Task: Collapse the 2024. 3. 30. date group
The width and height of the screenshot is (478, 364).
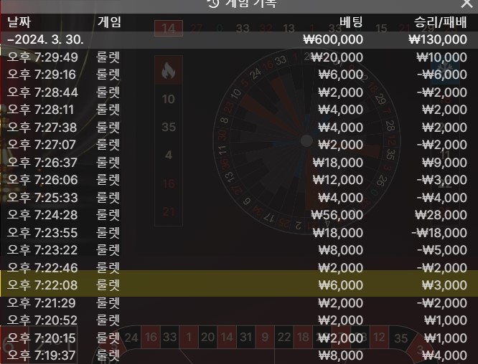Action: coord(239,39)
